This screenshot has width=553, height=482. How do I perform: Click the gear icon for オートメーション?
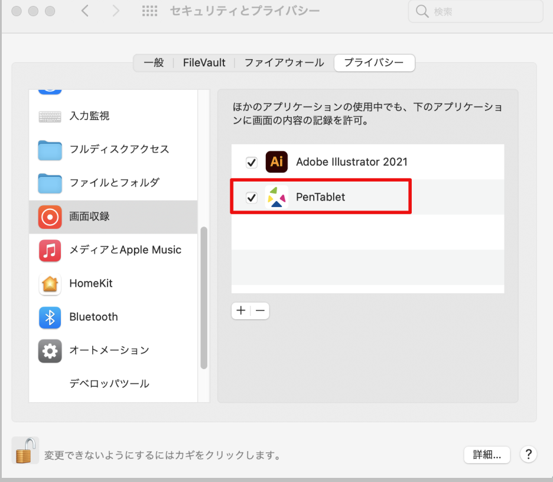tap(50, 351)
